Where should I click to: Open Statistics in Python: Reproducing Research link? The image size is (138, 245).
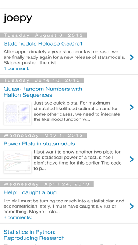[34, 235]
